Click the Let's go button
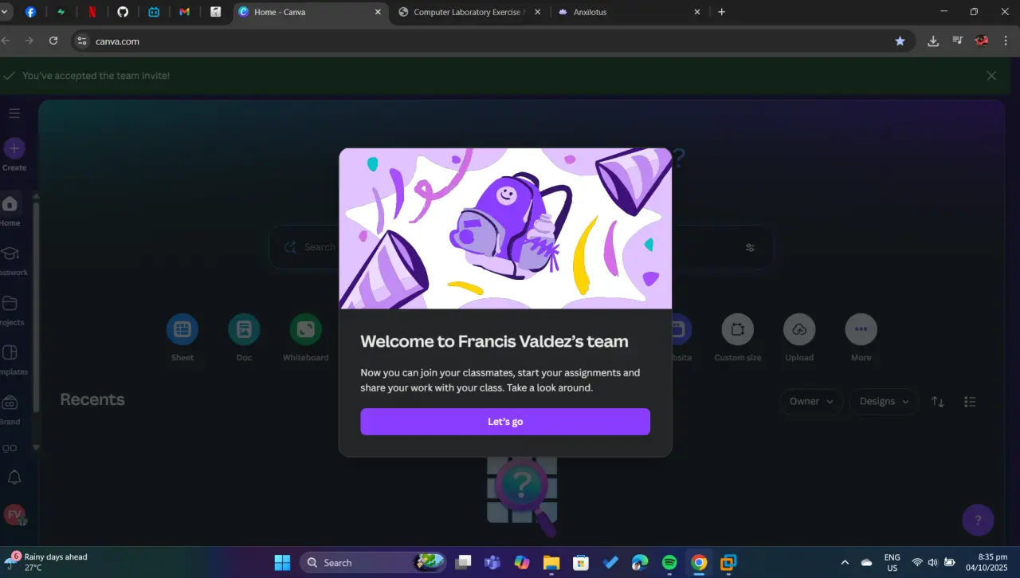 tap(505, 422)
